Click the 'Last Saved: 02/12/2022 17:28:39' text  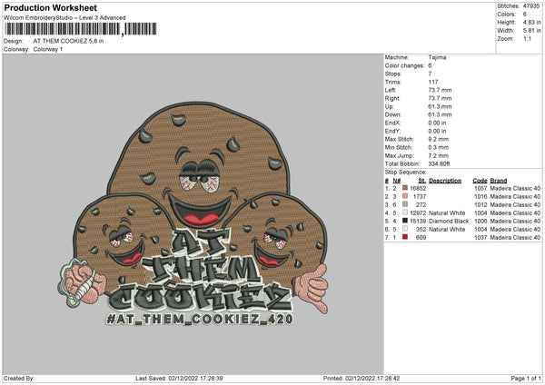pos(179,379)
